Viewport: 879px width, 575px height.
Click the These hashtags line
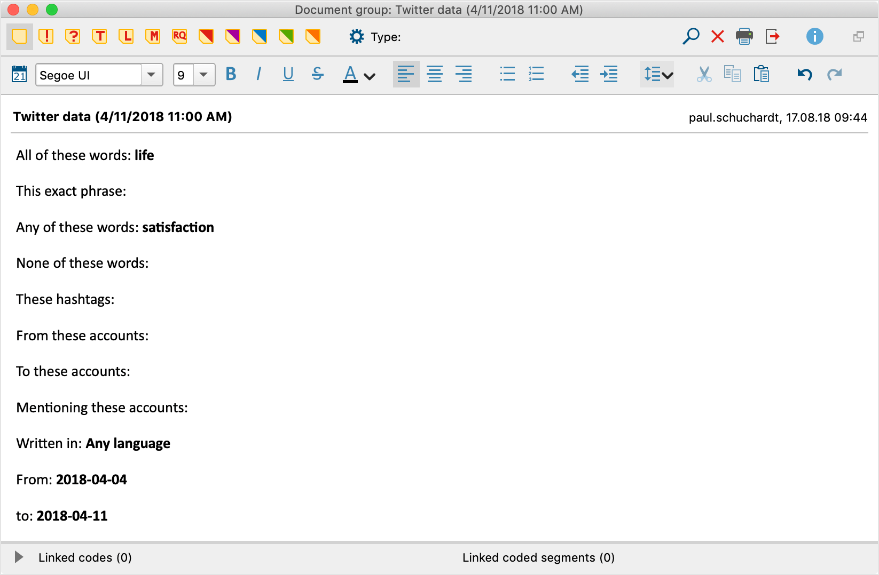click(65, 299)
